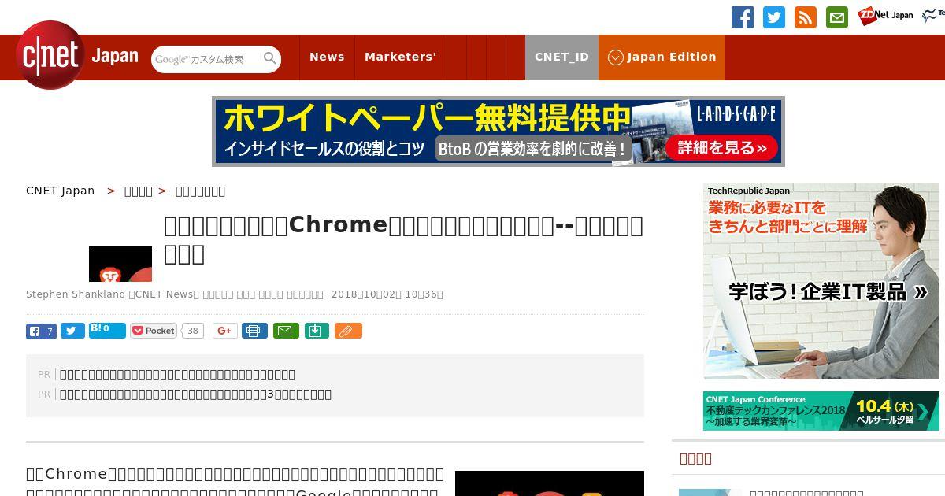Screen dimensions: 945x496
Task: Open CNET Japan's Facebook page icon
Action: pyautogui.click(x=743, y=17)
